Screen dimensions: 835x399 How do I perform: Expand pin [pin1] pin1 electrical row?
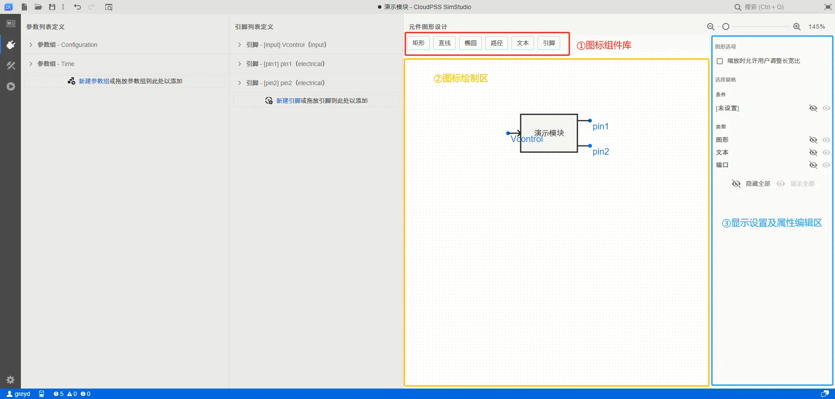(316, 64)
